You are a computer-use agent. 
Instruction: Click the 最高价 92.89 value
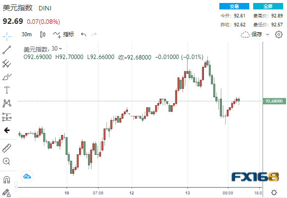point(277,16)
